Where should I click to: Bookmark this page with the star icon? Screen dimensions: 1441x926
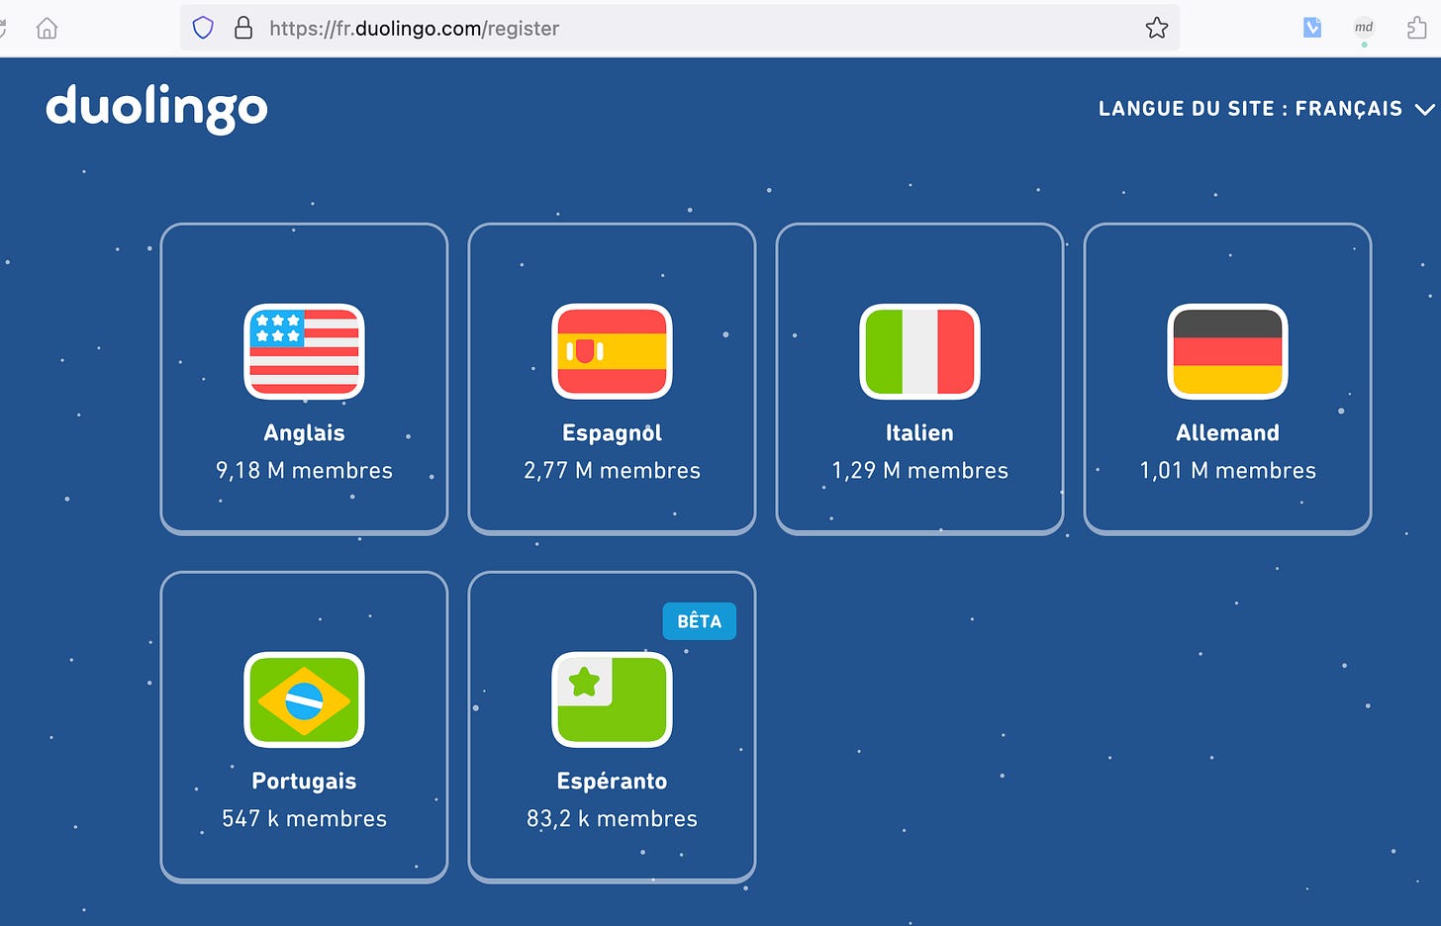click(x=1156, y=28)
